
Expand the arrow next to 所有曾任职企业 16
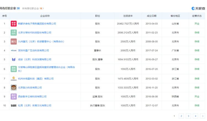click(x=43, y=9)
